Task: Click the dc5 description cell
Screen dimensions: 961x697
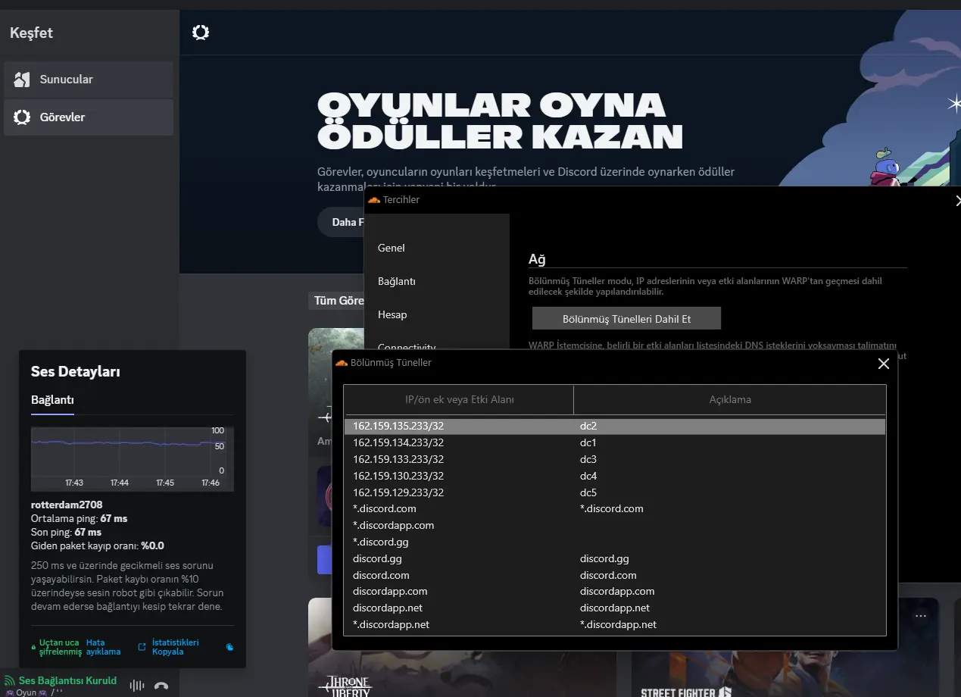Action: coord(588,492)
